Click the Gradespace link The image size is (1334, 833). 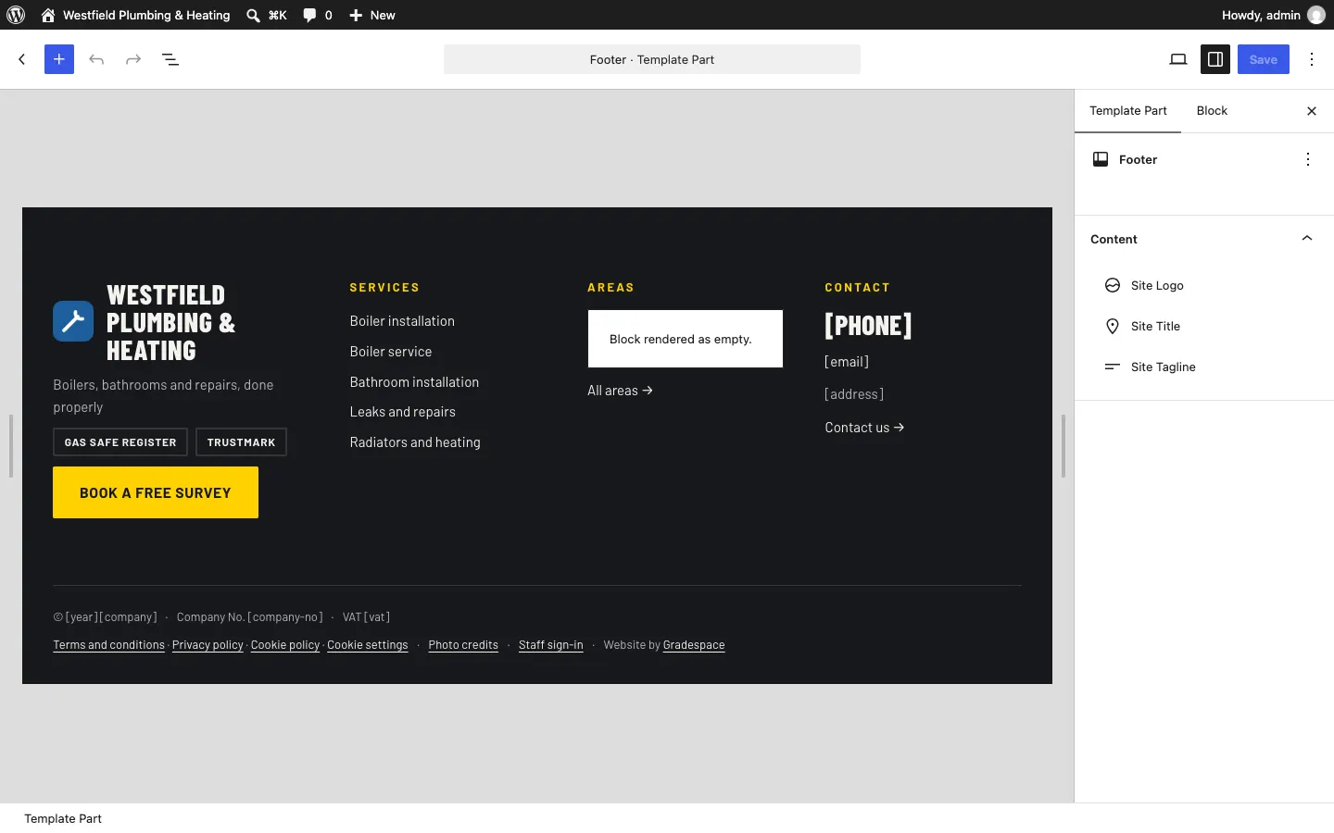tap(694, 645)
